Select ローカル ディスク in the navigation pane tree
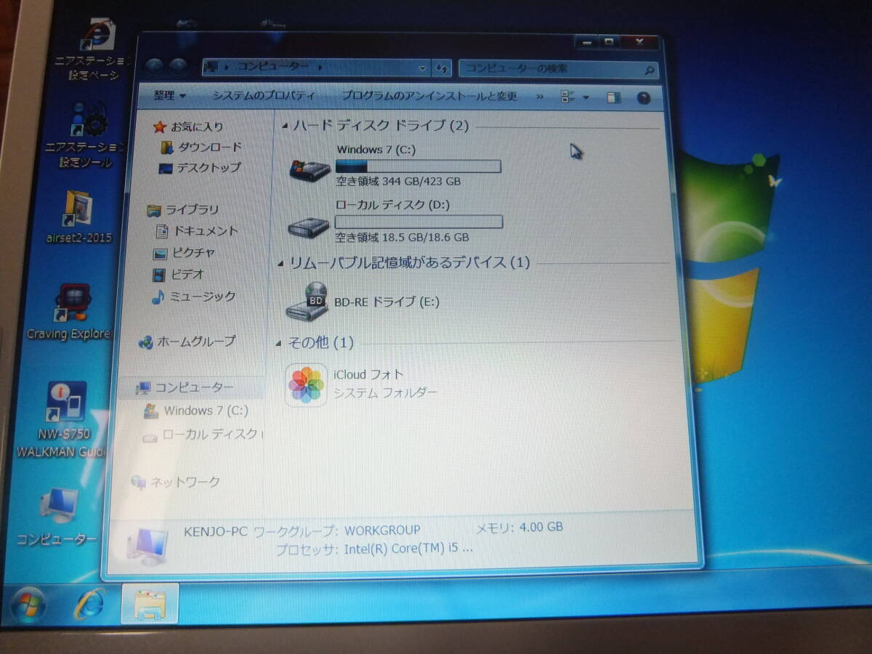This screenshot has height=654, width=872. pos(211,435)
